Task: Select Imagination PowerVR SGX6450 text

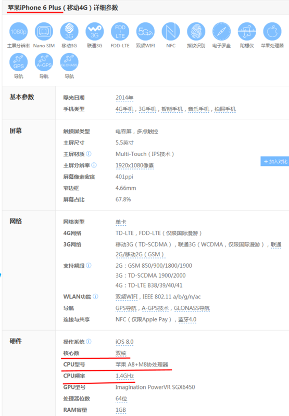Action: click(x=155, y=387)
